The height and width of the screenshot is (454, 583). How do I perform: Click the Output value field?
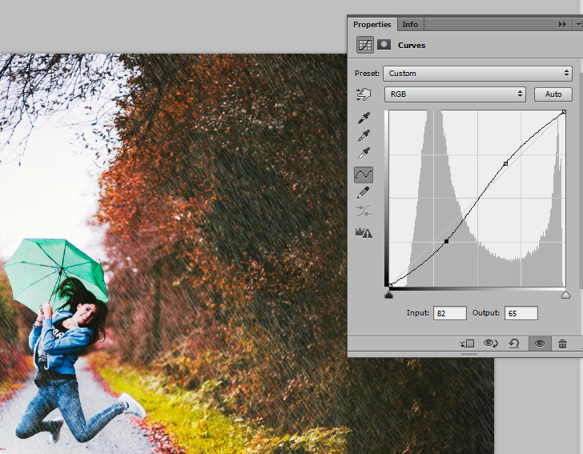(521, 313)
